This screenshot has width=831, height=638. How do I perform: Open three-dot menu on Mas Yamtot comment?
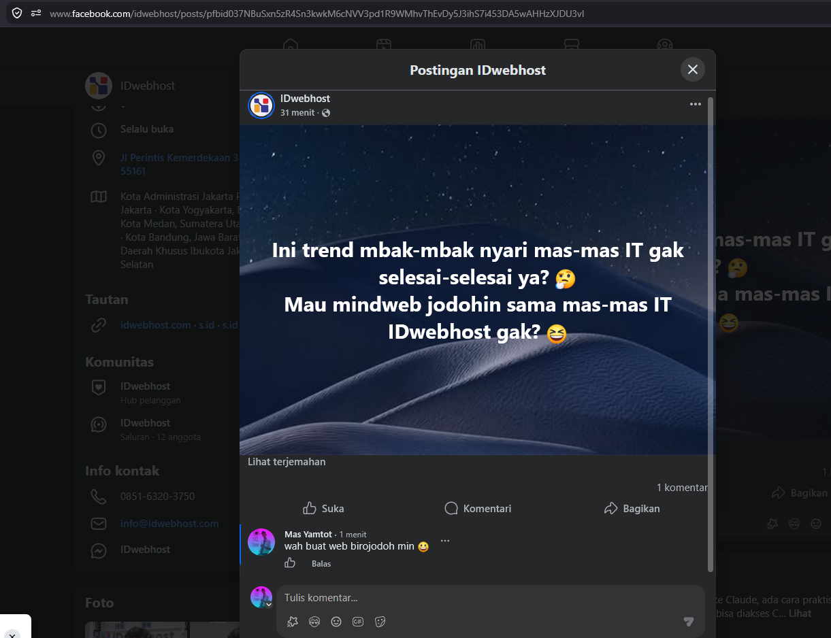pyautogui.click(x=445, y=541)
